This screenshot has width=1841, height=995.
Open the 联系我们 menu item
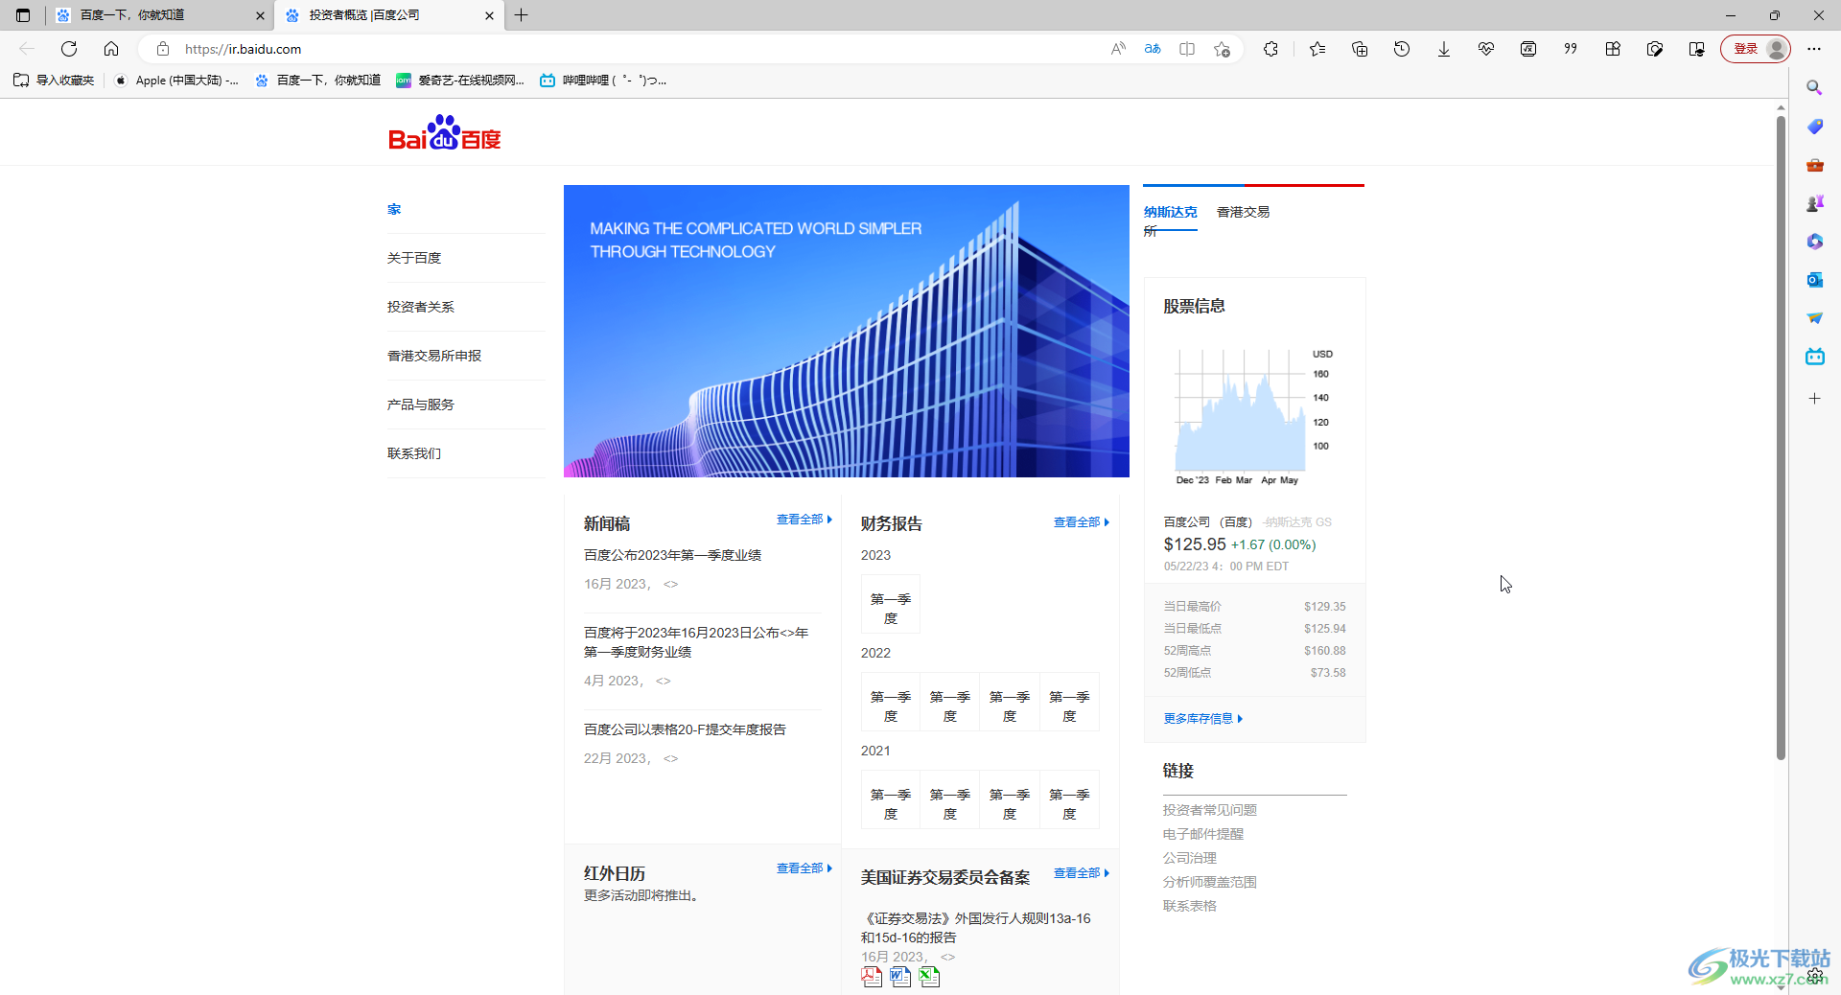pyautogui.click(x=414, y=453)
